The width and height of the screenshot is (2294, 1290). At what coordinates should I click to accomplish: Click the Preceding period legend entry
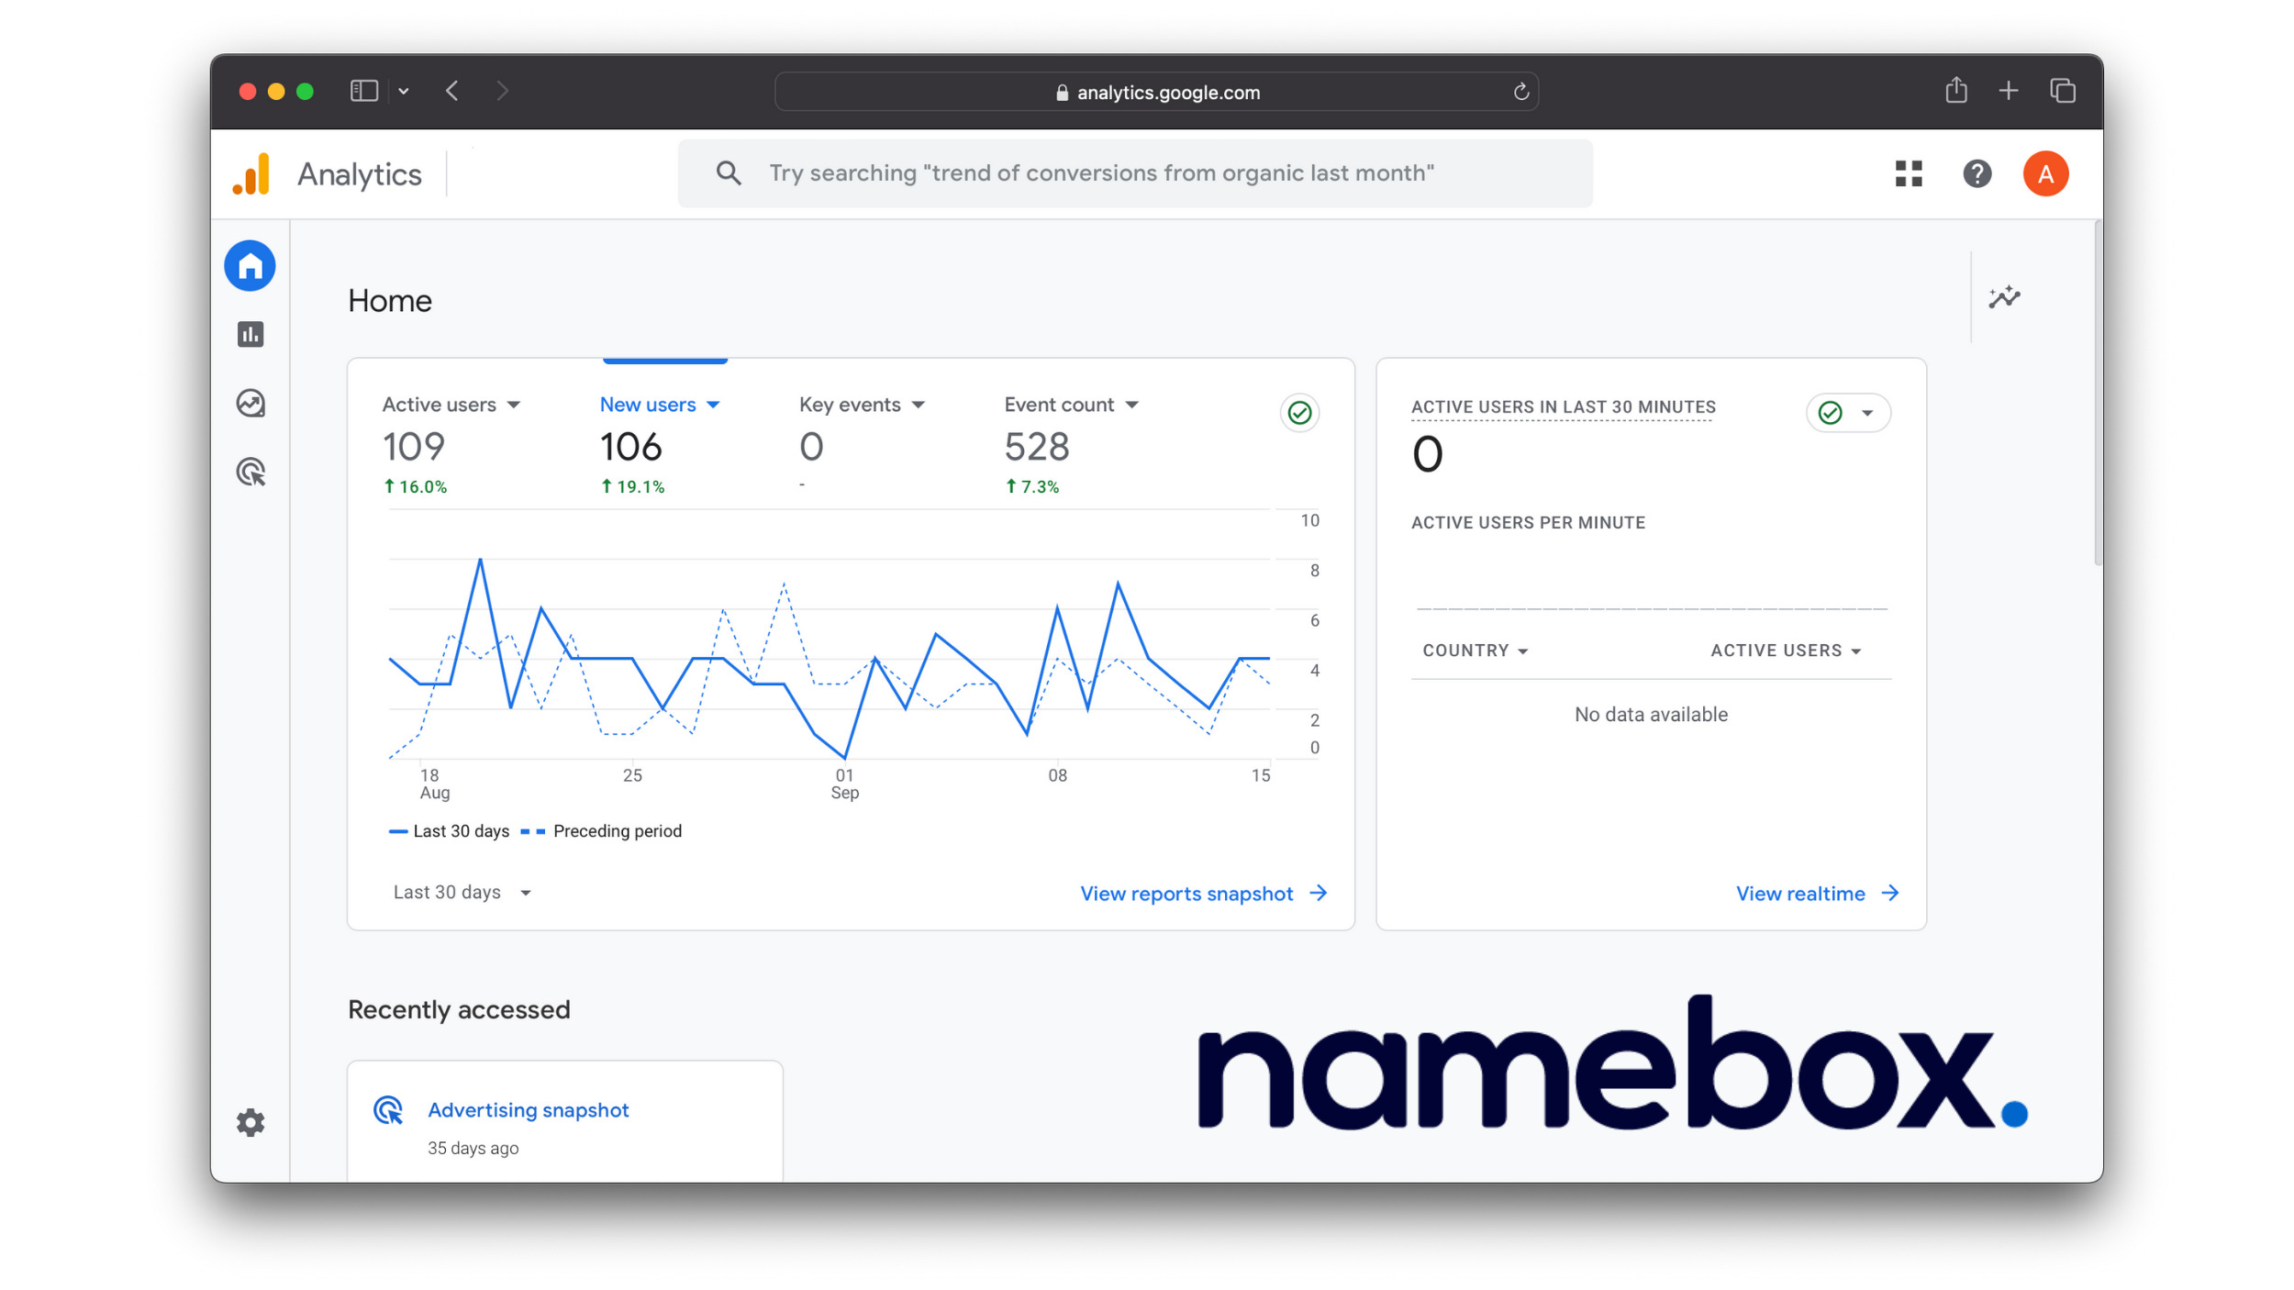pos(602,831)
